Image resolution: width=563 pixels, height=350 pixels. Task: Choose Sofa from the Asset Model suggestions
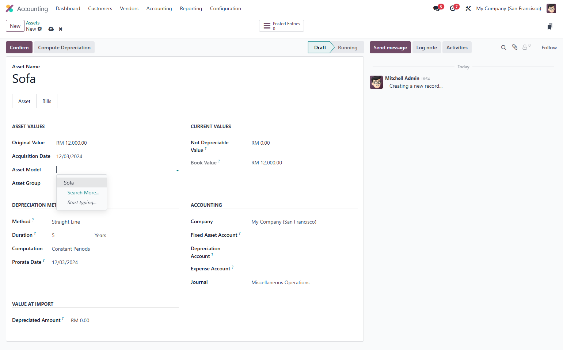point(81,183)
